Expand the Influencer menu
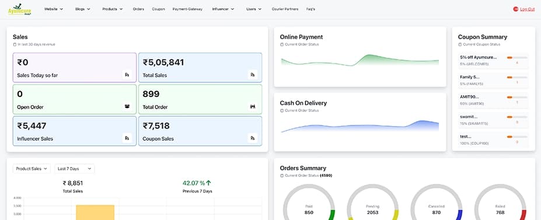541x220 pixels. (x=224, y=9)
